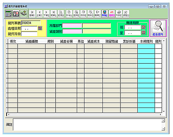
Task: Click the grid's vertical scrollbar up arrow
Action: [164, 41]
